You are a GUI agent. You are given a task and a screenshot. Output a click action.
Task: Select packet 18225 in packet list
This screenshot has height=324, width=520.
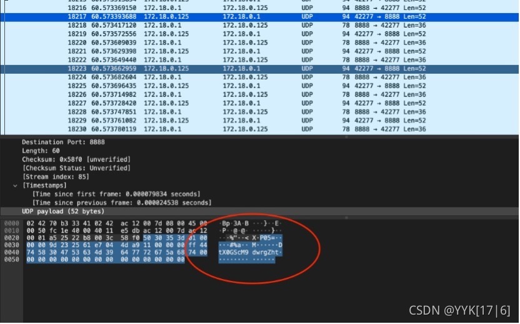(259, 86)
